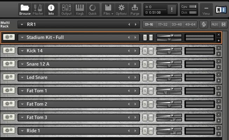Viewport: 229px width, 140px height.
Task: Switch to rack page 01-16
Action: pyautogui.click(x=149, y=25)
